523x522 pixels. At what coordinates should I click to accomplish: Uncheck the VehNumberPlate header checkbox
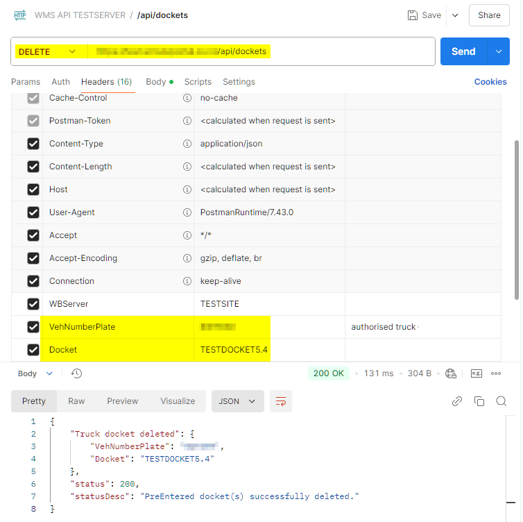(x=33, y=327)
